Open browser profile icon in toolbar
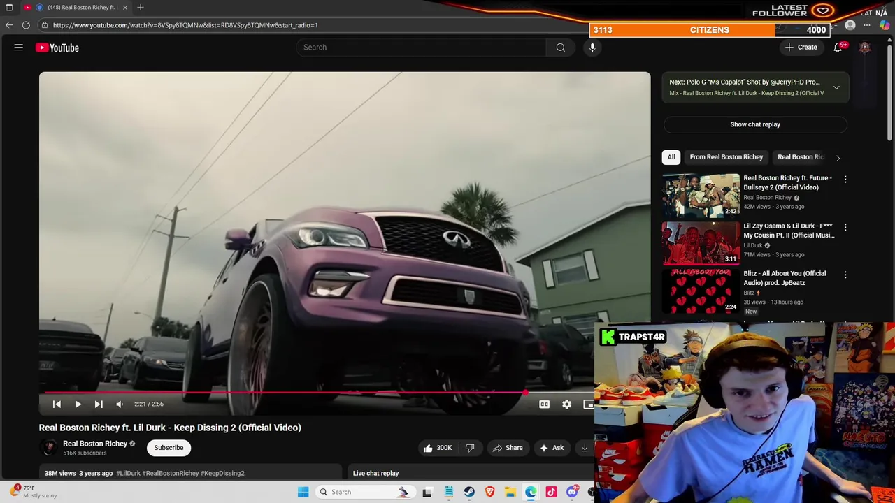The image size is (895, 503). click(850, 25)
